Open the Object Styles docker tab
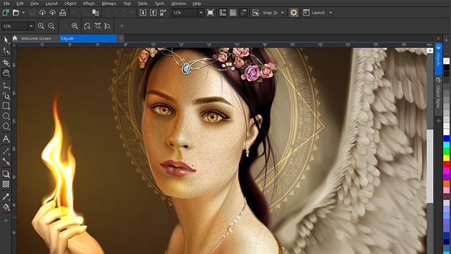 pos(438,94)
